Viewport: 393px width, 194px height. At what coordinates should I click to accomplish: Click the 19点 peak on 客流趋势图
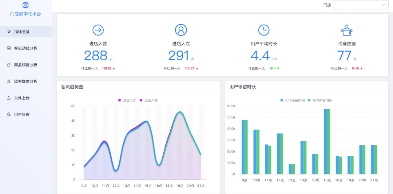179,112
